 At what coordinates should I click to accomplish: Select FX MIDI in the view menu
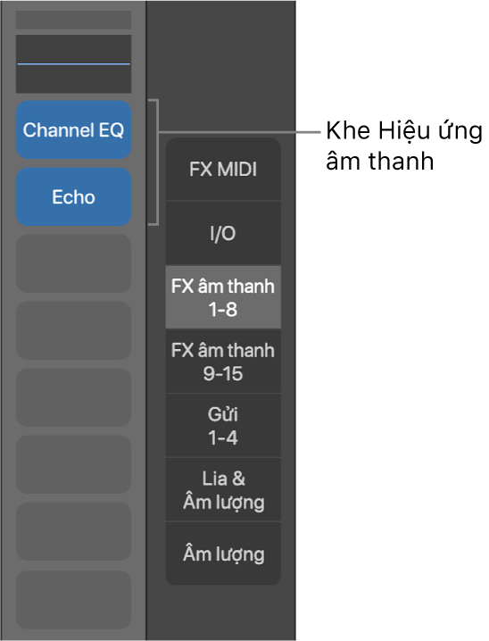(223, 169)
